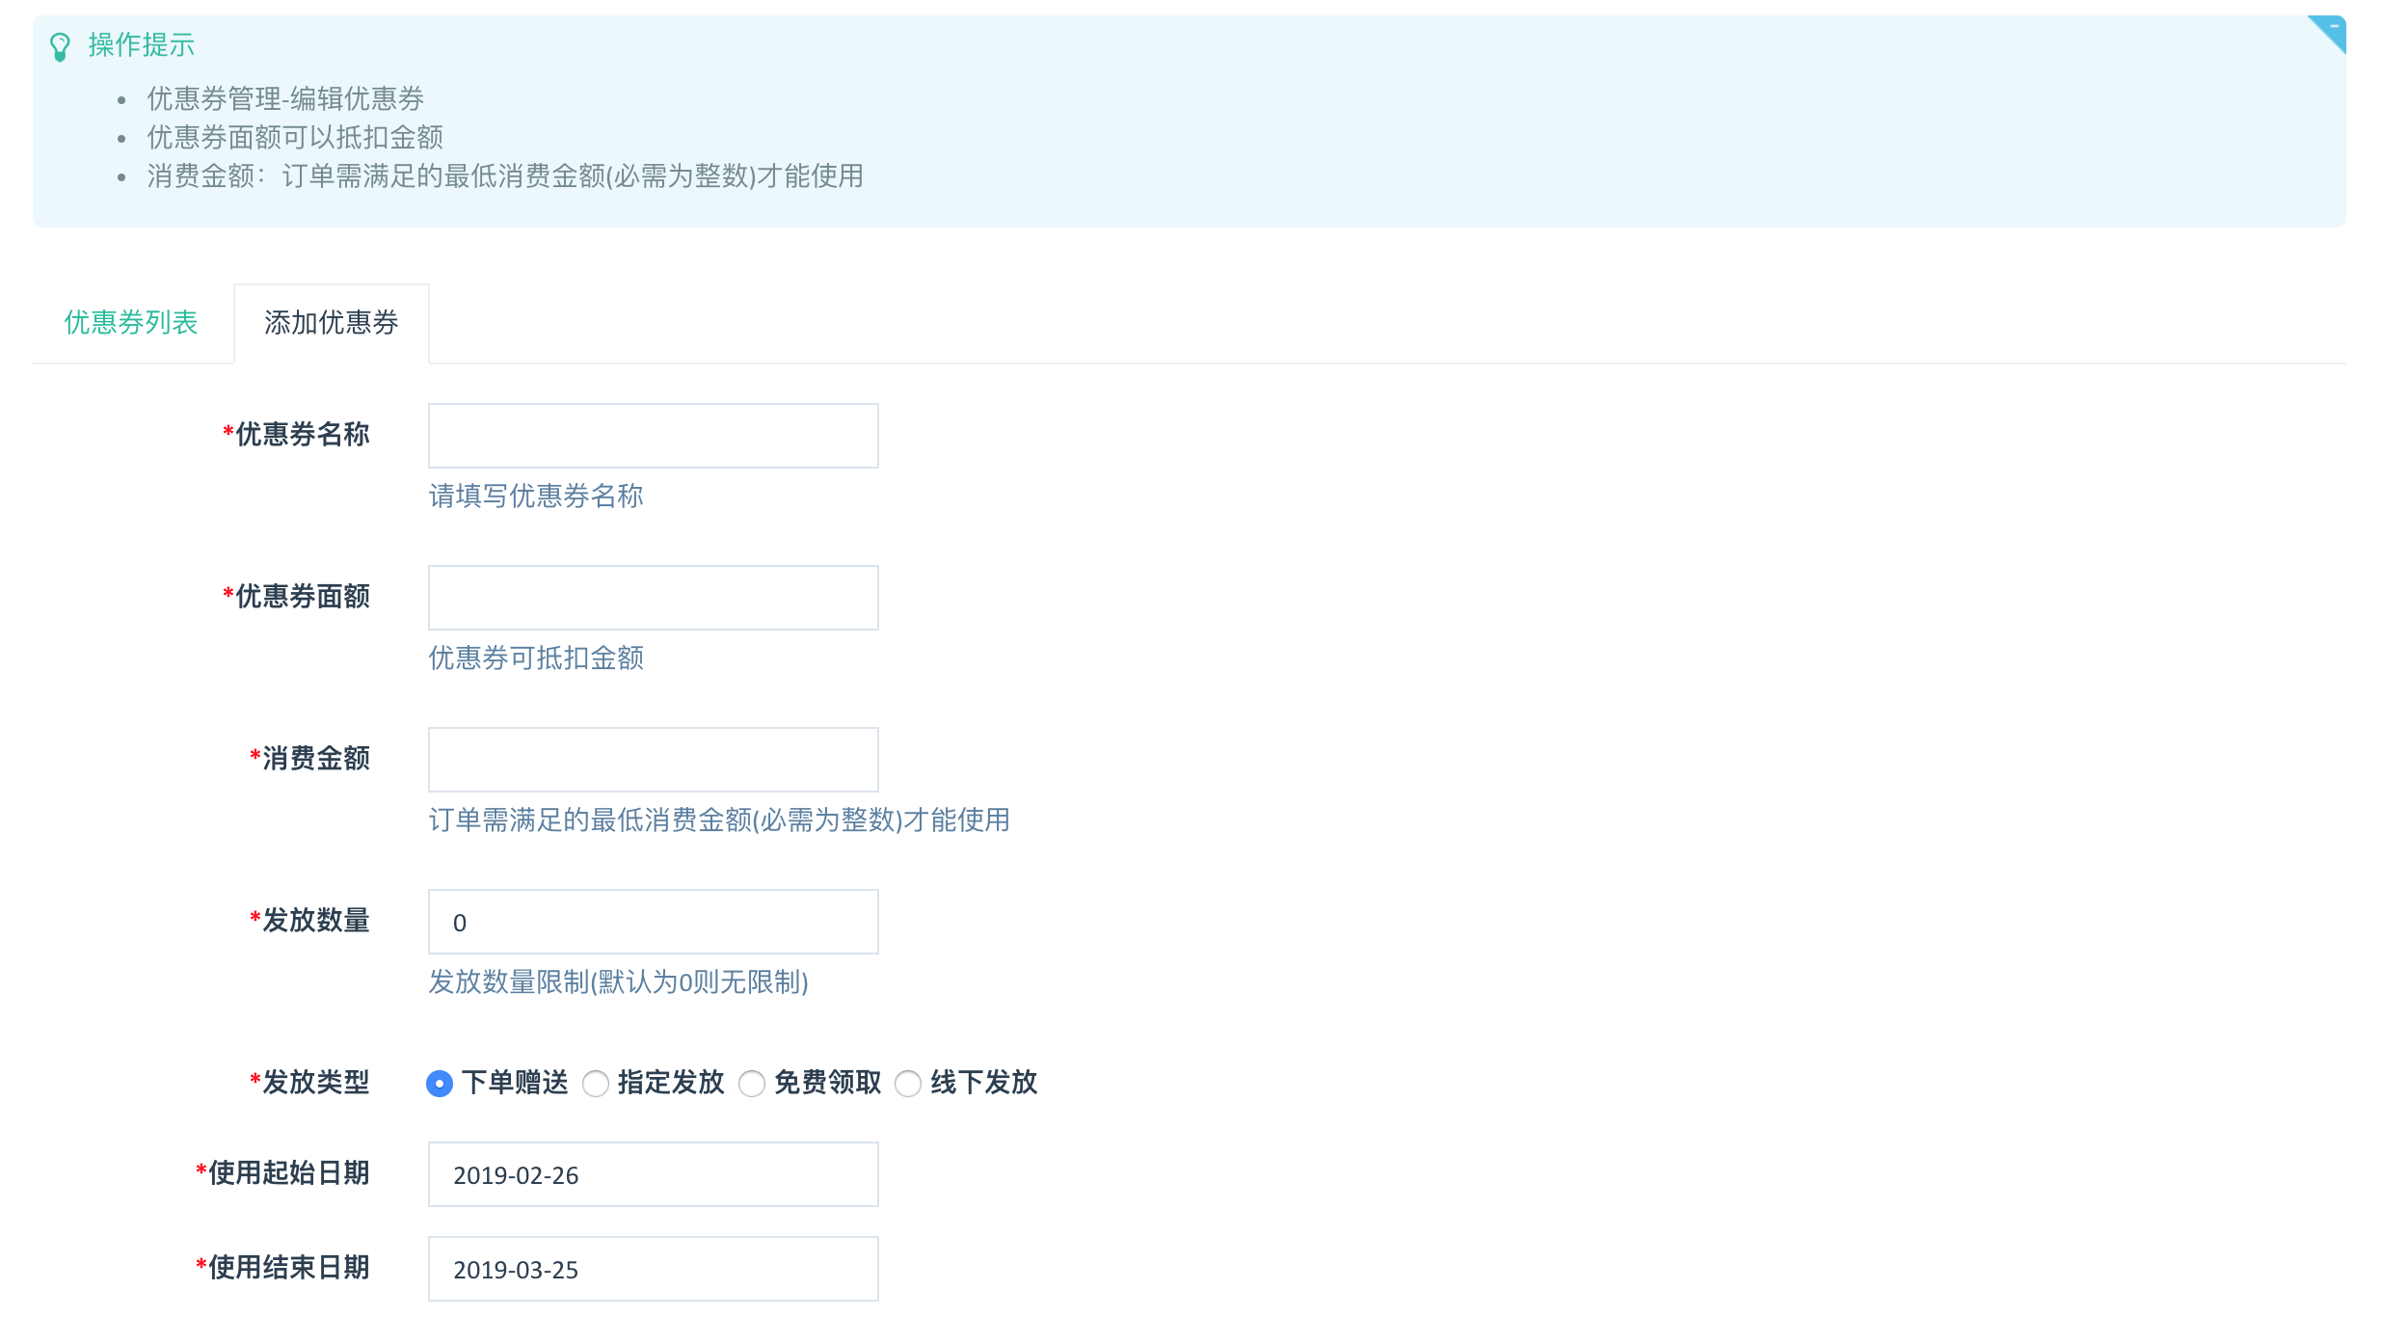Click the 操作提示 heading text
This screenshot has height=1317, width=2383.
point(142,44)
